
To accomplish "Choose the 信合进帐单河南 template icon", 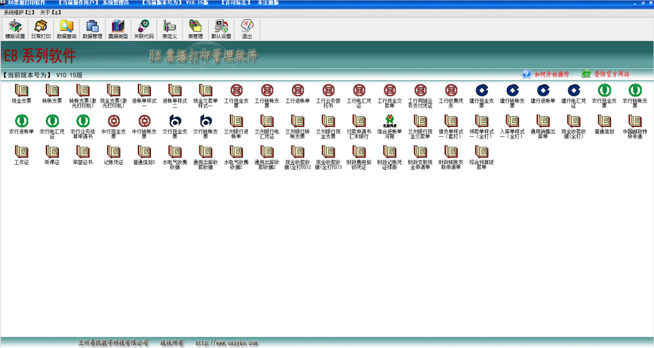I will [x=390, y=121].
